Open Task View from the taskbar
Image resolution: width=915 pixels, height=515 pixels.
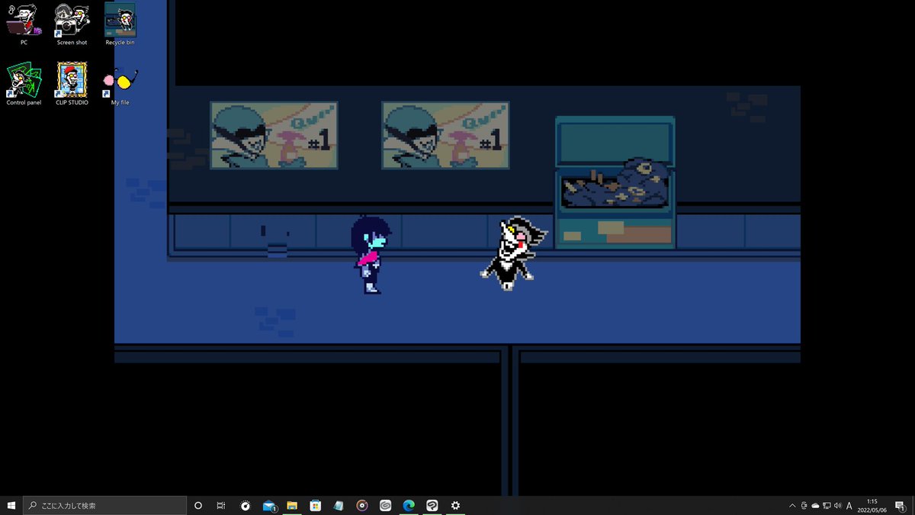[221, 505]
